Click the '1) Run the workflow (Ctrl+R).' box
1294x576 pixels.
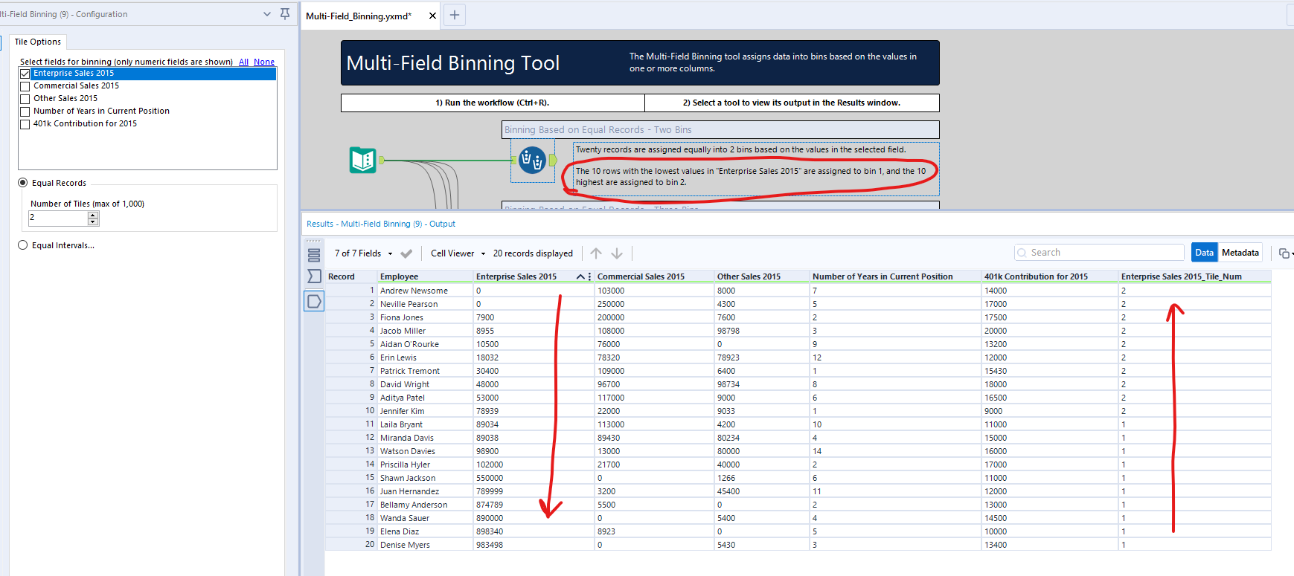pyautogui.click(x=493, y=103)
